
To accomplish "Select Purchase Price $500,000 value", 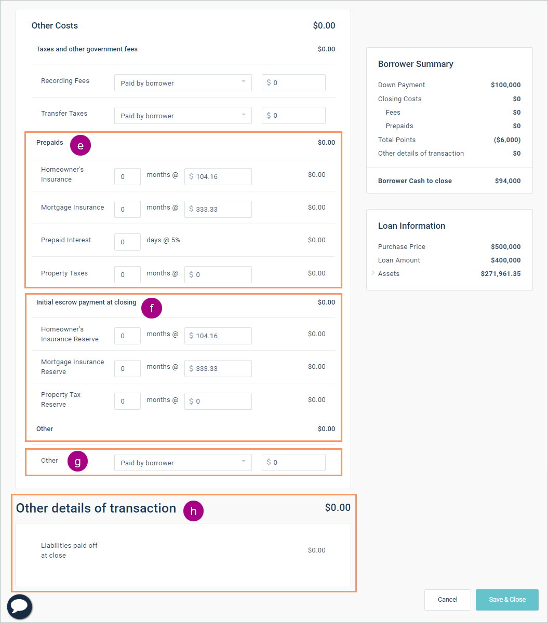I will [x=505, y=247].
